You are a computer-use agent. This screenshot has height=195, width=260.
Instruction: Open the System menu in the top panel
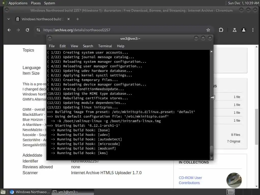click(50, 3)
